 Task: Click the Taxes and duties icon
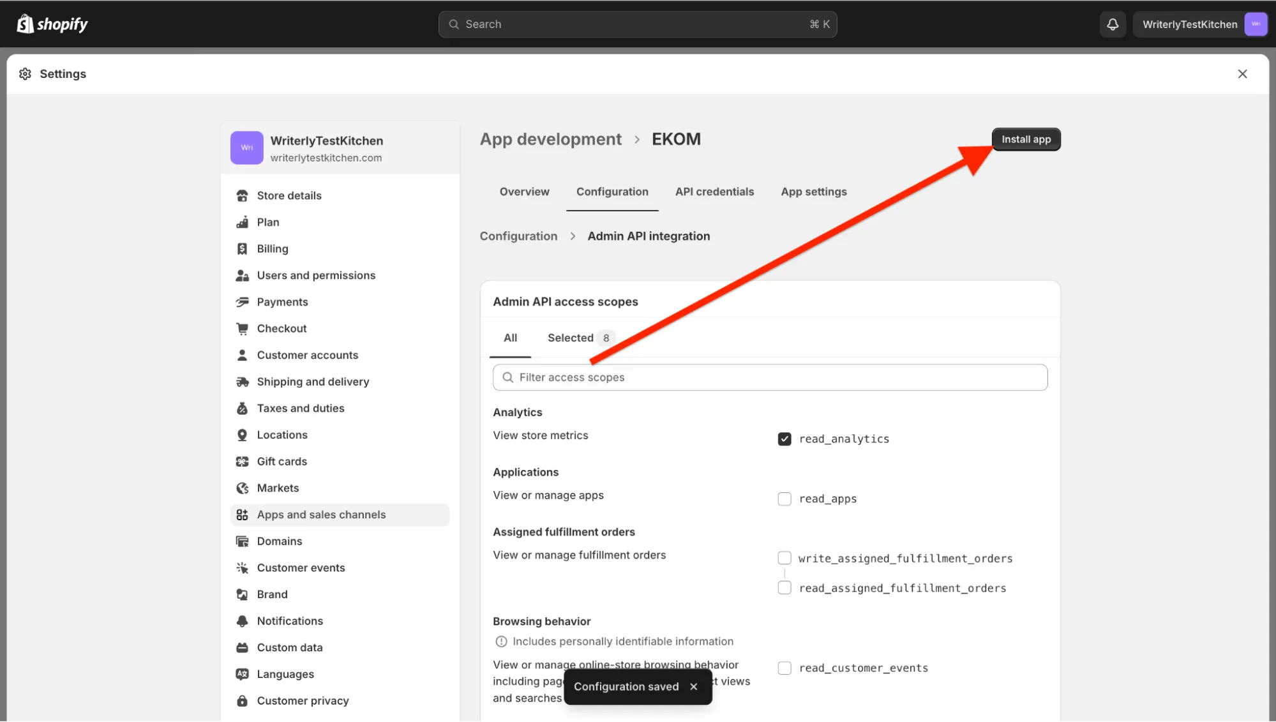242,409
